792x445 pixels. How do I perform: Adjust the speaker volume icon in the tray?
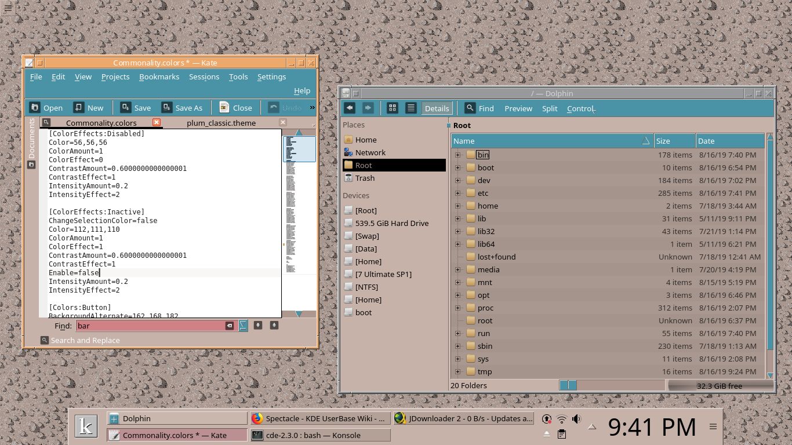tap(576, 418)
